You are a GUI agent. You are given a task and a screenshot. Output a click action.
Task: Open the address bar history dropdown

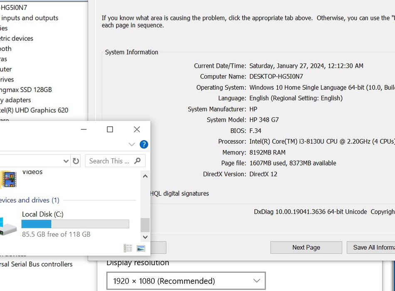66,161
